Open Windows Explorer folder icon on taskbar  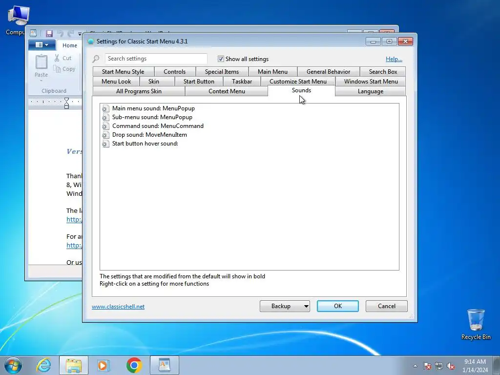click(x=74, y=365)
